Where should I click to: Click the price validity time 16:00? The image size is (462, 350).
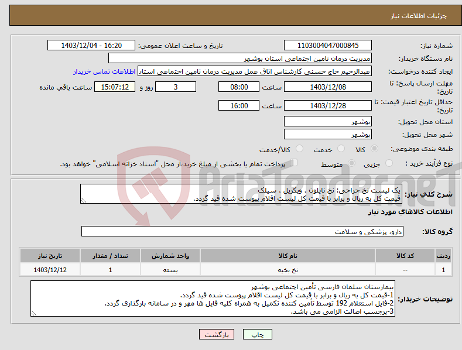239,105
